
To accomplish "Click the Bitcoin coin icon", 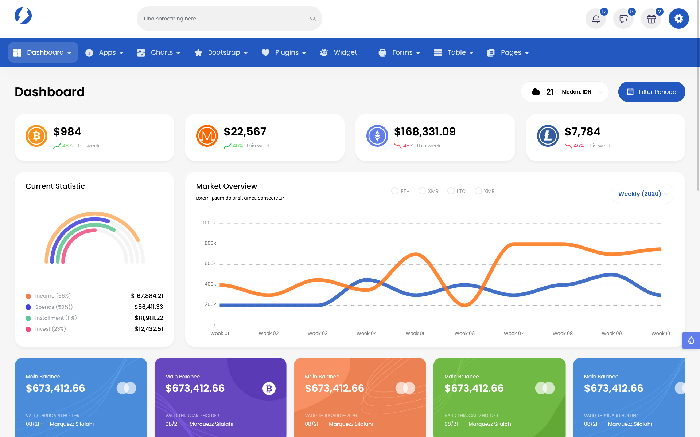I will tap(36, 136).
